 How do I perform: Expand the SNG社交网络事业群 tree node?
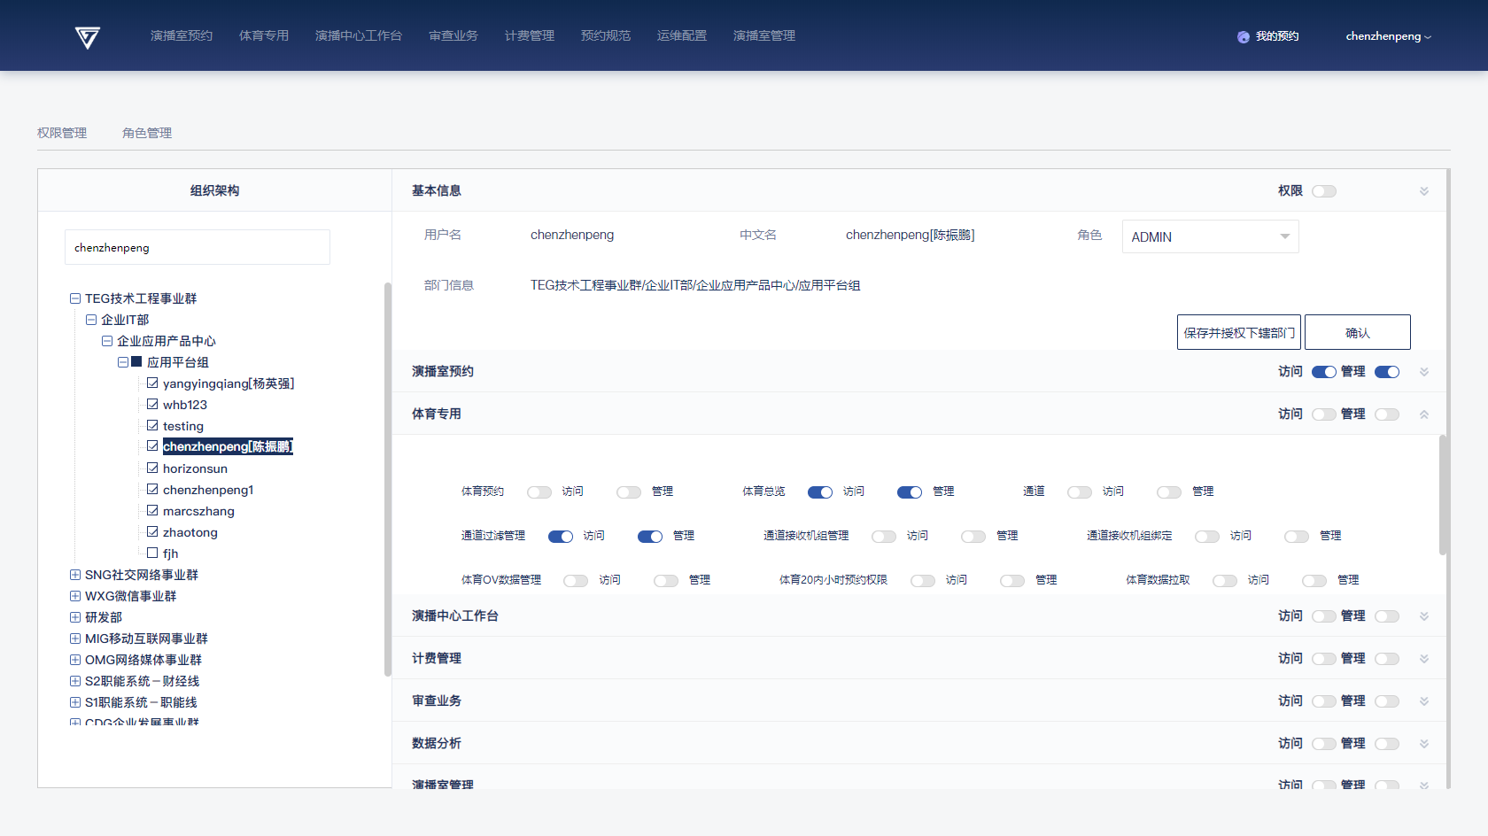(x=75, y=575)
